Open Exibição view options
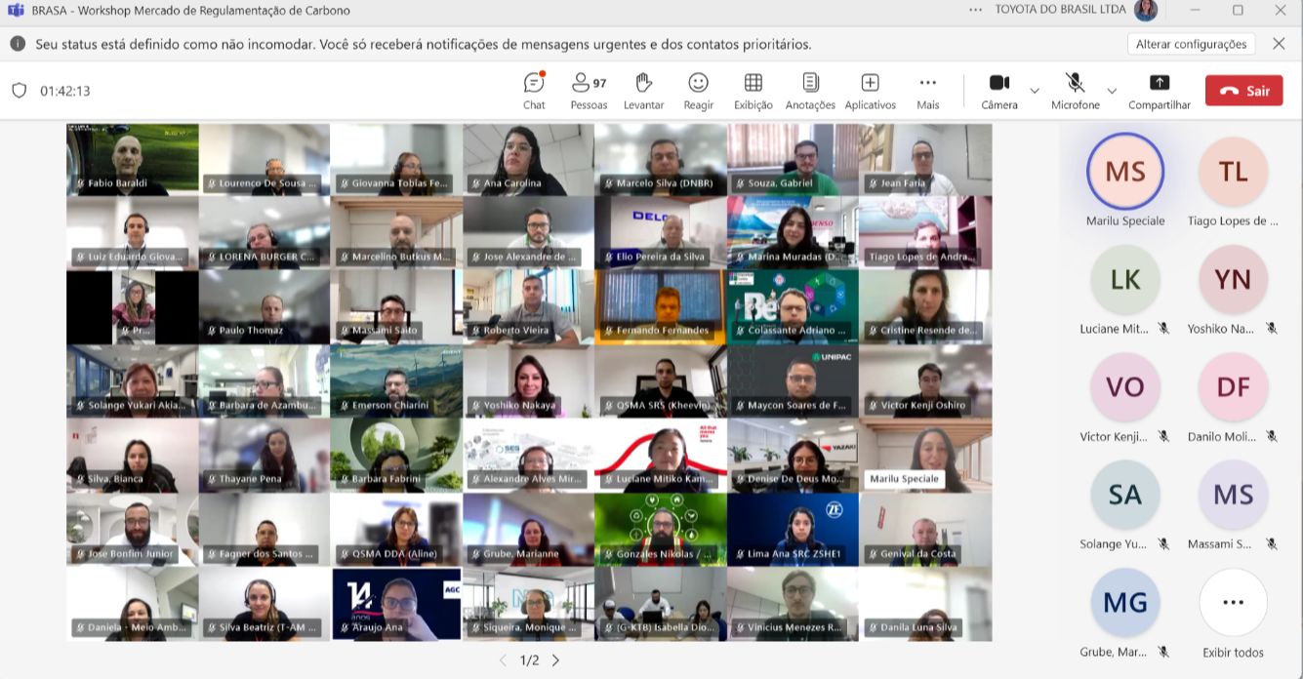 click(753, 91)
